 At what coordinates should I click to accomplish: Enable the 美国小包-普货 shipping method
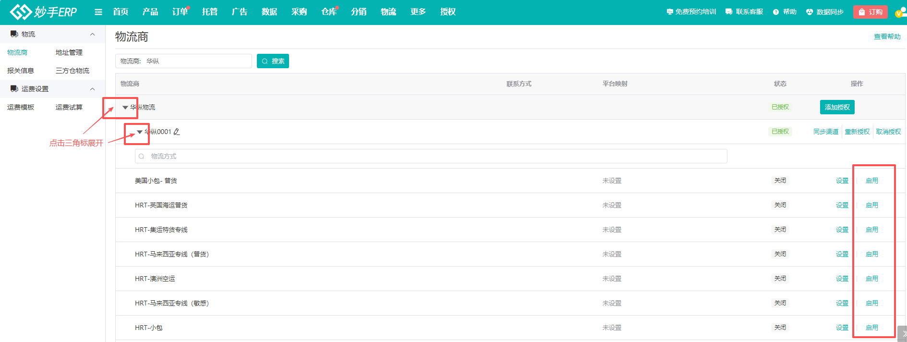871,181
